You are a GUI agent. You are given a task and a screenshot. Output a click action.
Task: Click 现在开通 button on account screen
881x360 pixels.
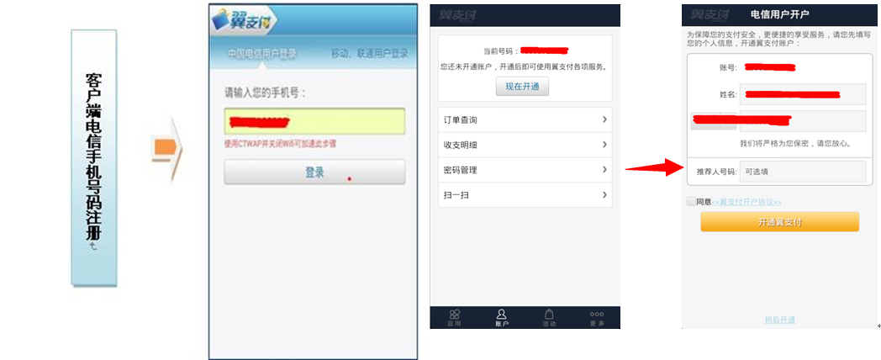(522, 87)
